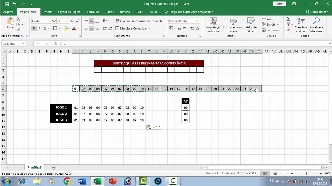The height and width of the screenshot is (186, 332).
Task: Select the Planilha1 sheet tab
Action: [x=34, y=167]
